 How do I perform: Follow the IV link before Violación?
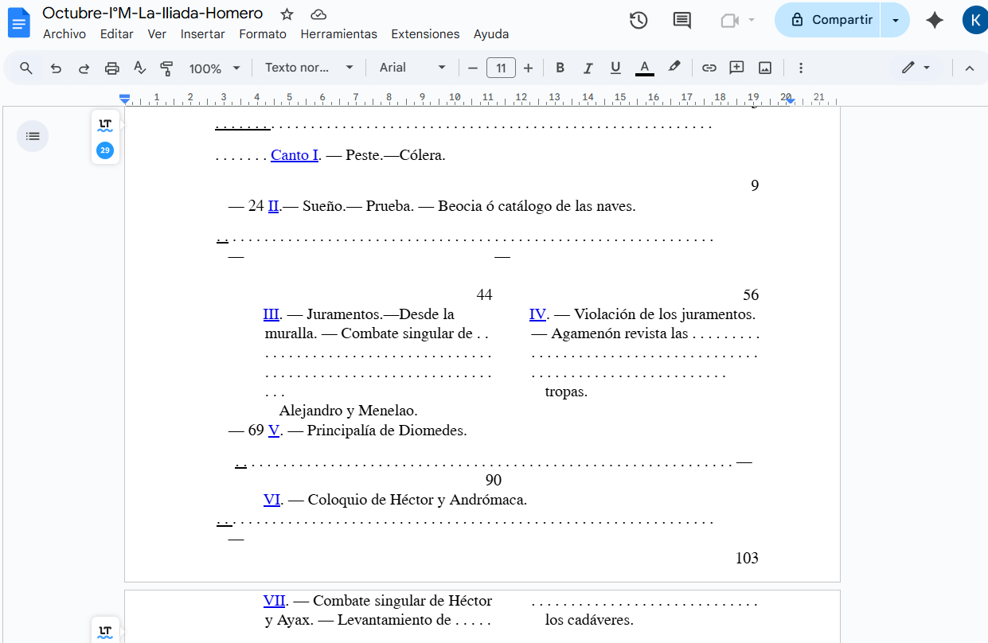(x=538, y=314)
